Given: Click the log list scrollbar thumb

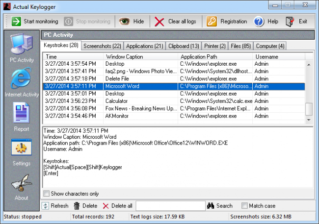Looking at the screenshot, I should click(x=309, y=109).
